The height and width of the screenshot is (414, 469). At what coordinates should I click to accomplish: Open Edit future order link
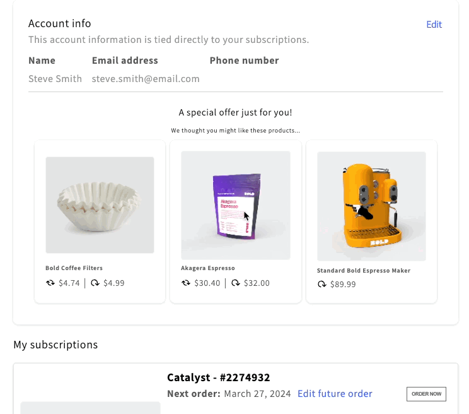pos(335,394)
